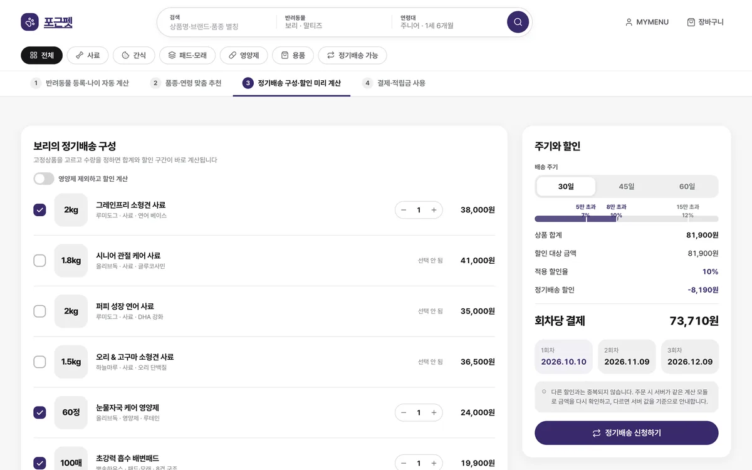Screen dimensions: 752x470
Task: Check 퍼피 성장 연어 사료 checkbox
Action: [39, 311]
